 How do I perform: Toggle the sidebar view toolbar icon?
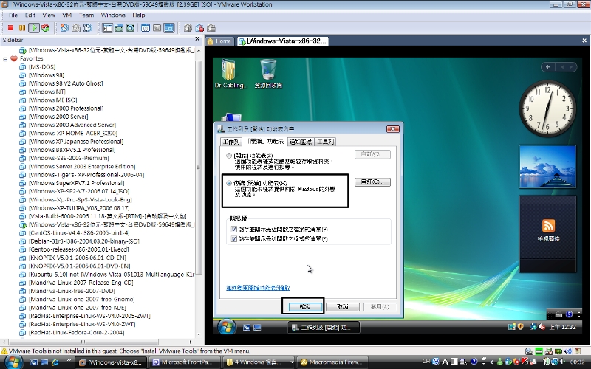107,28
